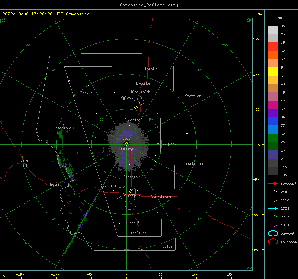Click the Lake Louise label
This screenshot has height=279, width=298.
click(x=26, y=163)
